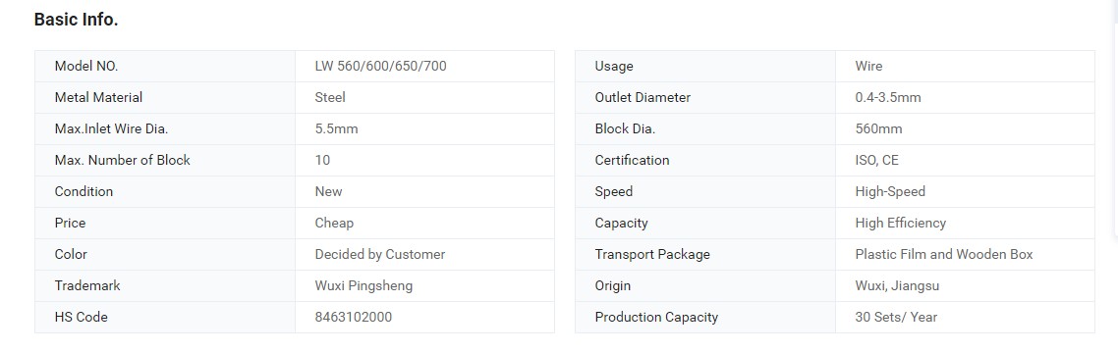Select the 'New' value
Image resolution: width=1118 pixels, height=353 pixels.
[x=329, y=191]
